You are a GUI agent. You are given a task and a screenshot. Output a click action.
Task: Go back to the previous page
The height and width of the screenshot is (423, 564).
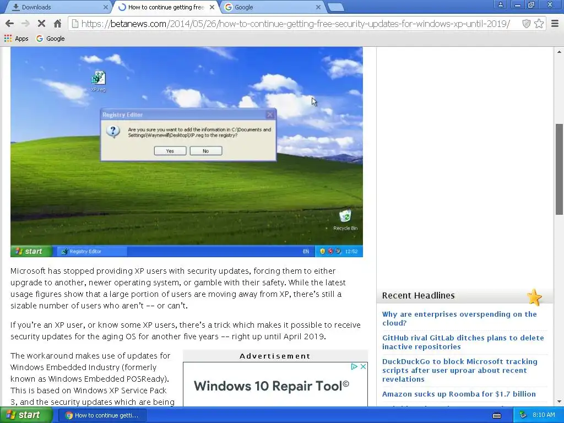pyautogui.click(x=10, y=24)
